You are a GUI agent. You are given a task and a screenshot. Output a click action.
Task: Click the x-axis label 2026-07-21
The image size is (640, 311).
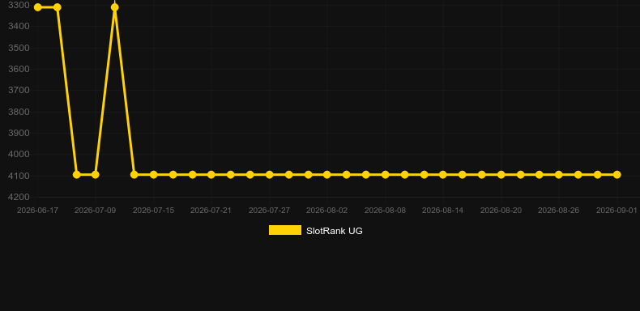click(211, 211)
